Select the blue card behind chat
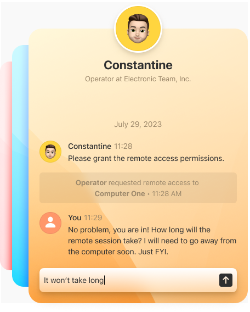 (x=20, y=166)
